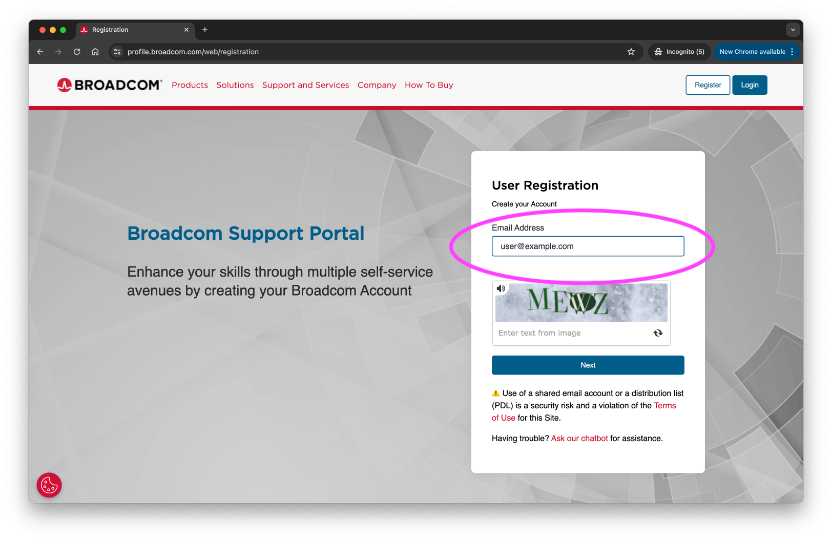The height and width of the screenshot is (541, 832).
Task: Click the Broadcom Support Portal heading
Action: (246, 233)
